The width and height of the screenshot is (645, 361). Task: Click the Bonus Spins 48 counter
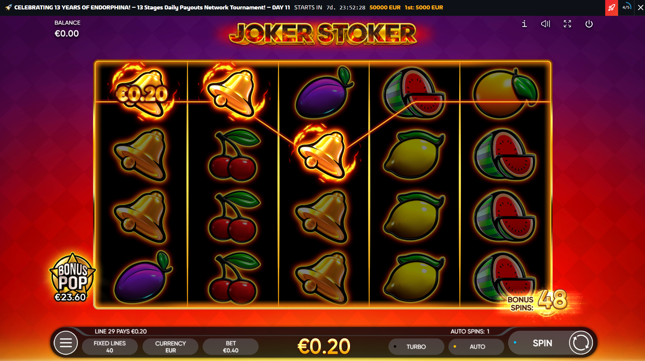[x=538, y=301]
